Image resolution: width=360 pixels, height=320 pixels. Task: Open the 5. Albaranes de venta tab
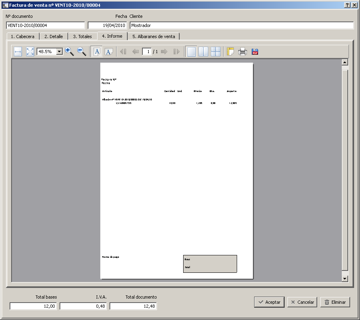pos(154,36)
